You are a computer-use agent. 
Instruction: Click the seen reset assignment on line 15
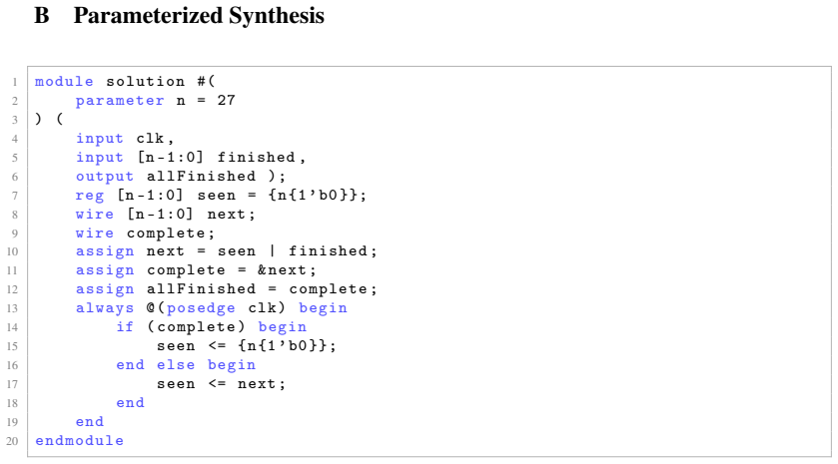tap(247, 346)
